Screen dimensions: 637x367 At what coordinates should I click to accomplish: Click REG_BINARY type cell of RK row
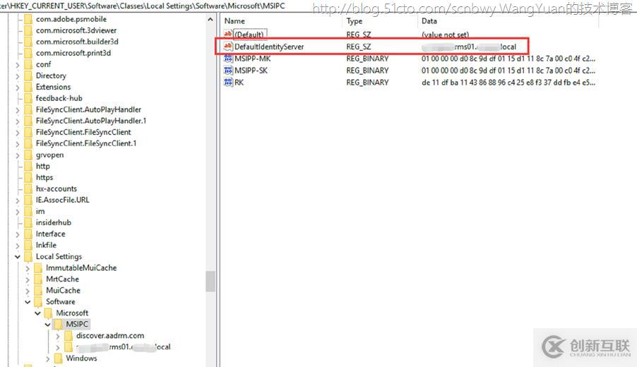367,83
